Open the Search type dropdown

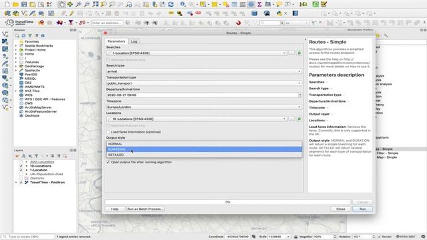(x=204, y=71)
